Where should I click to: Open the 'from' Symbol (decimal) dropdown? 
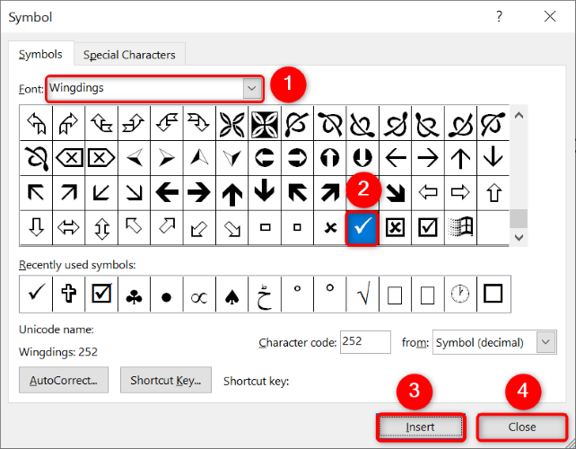pyautogui.click(x=545, y=342)
